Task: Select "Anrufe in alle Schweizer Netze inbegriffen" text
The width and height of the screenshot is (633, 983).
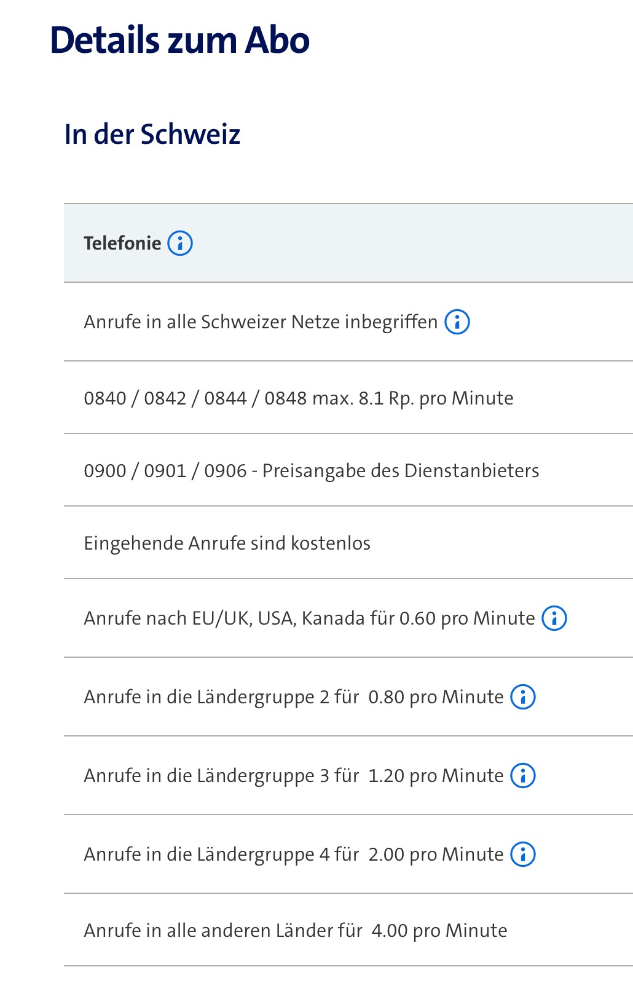Action: click(x=261, y=322)
